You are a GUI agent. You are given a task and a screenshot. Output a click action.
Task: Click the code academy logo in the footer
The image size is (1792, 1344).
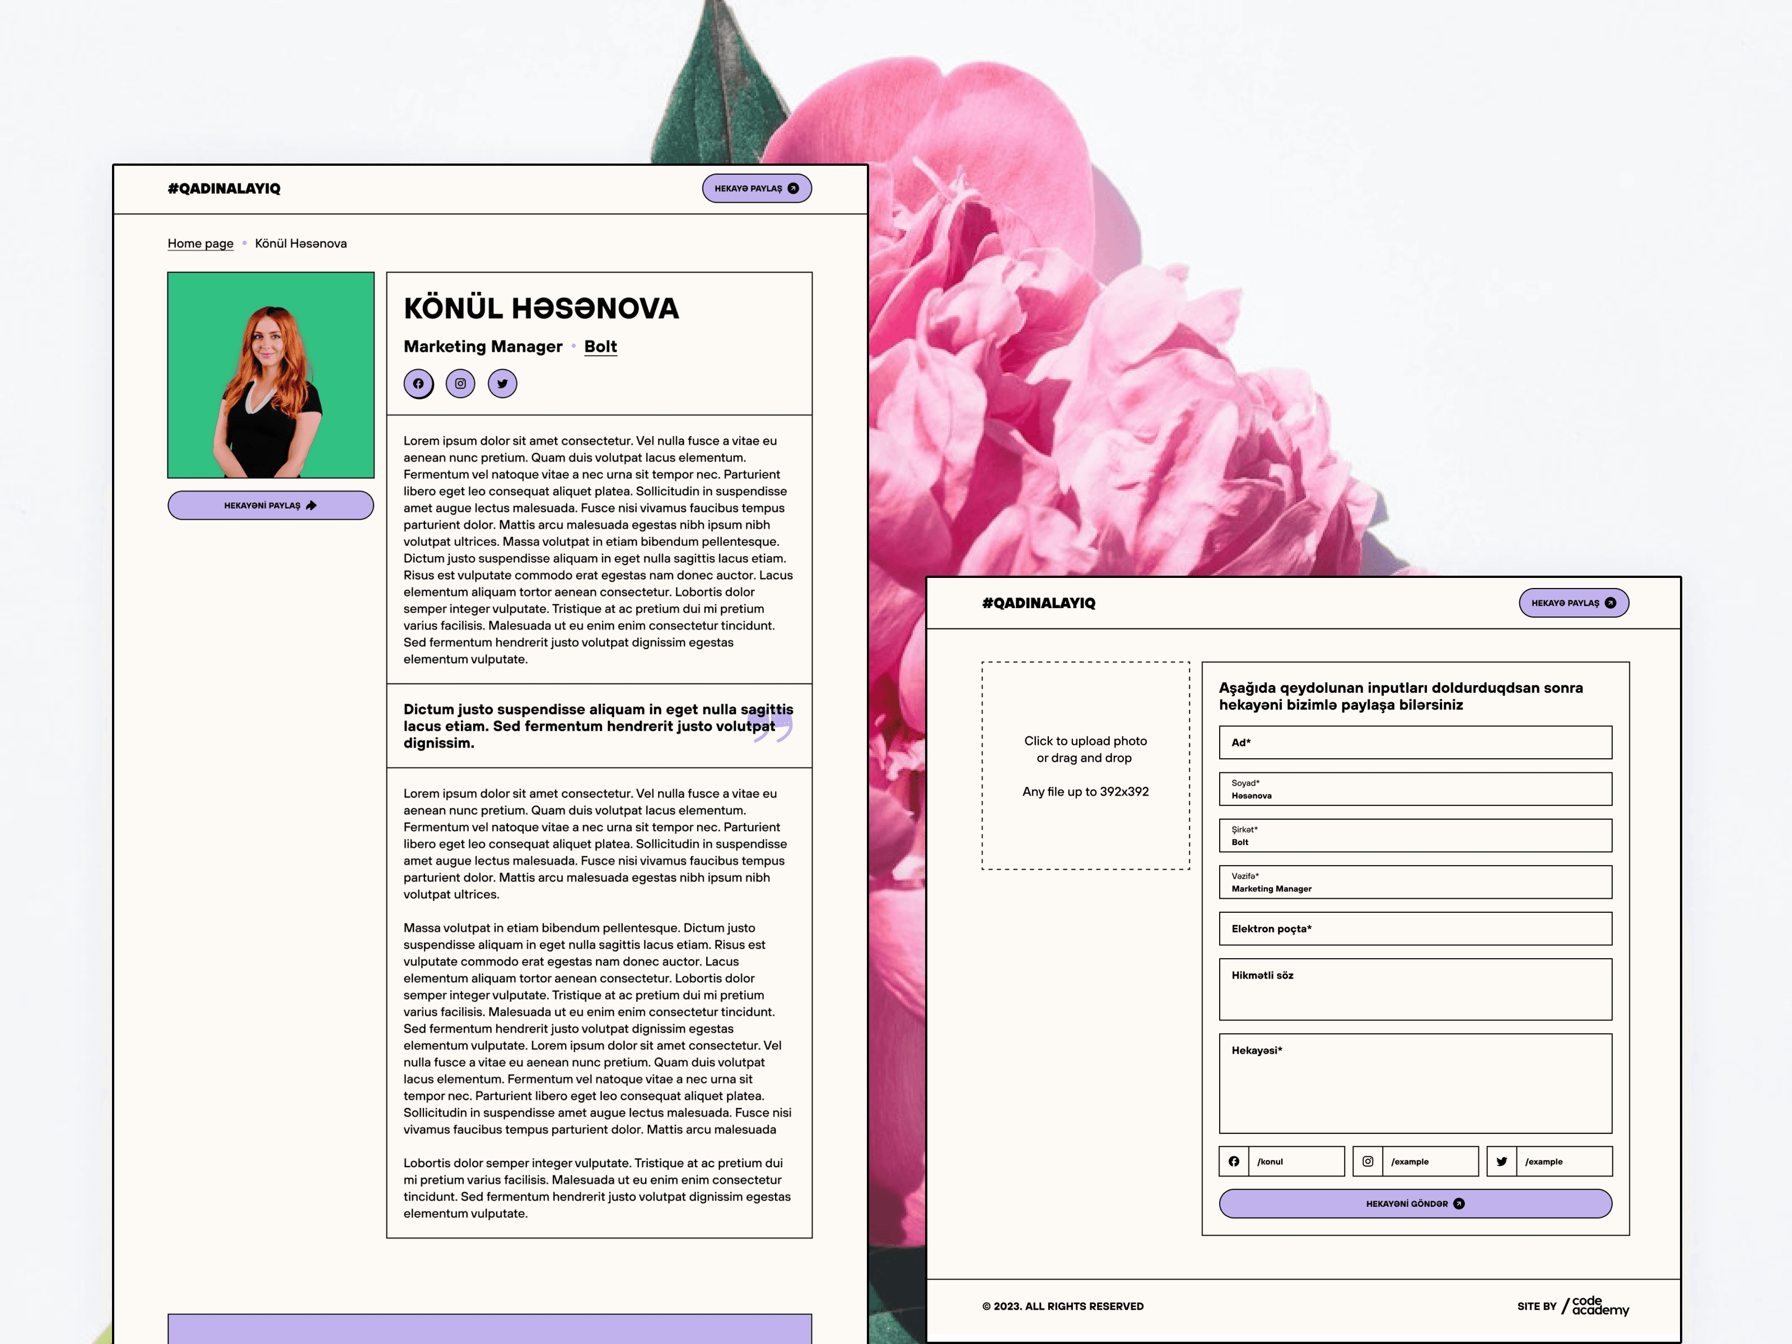point(1597,1305)
